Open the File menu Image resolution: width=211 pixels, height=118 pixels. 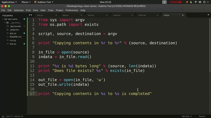click(x=3, y=10)
